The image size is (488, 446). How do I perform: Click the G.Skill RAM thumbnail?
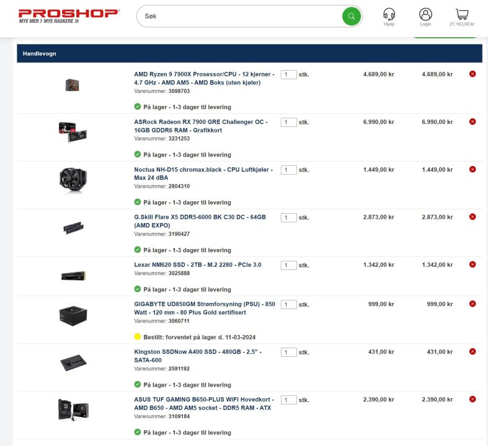[73, 227]
